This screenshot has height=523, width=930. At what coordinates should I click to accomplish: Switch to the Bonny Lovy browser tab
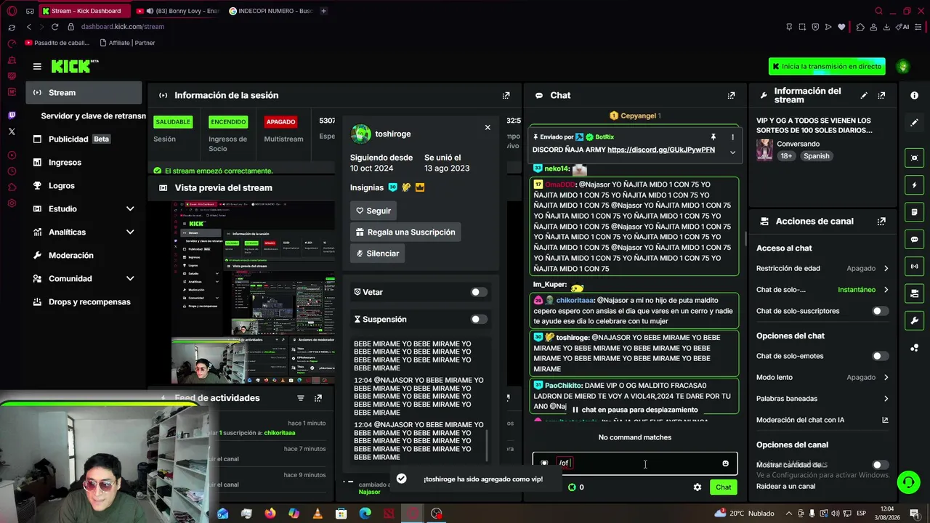point(178,11)
